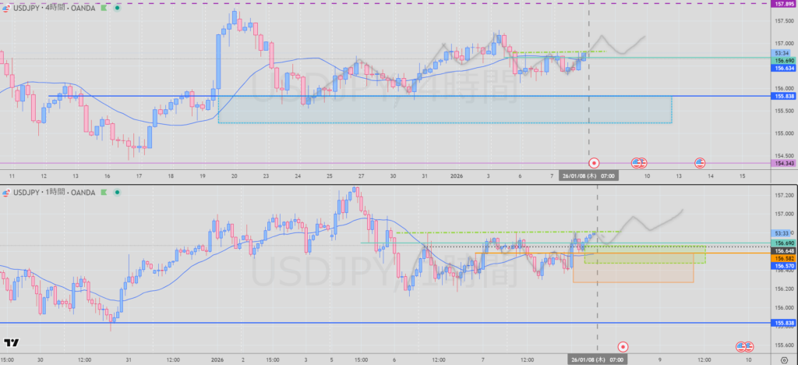This screenshot has height=365, width=798.
Task: Click the green flag icon beside 4-hour OANDA title
Action: tap(104, 10)
